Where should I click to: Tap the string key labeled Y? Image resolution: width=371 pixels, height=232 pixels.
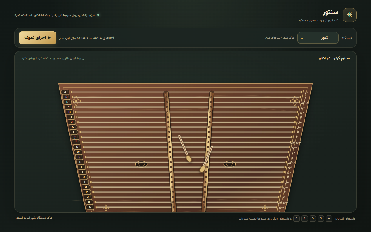pos(82,172)
